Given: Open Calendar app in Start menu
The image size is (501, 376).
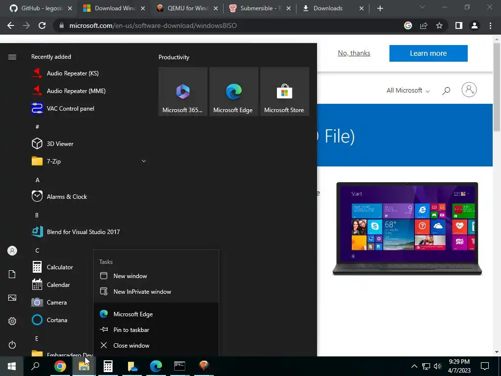Looking at the screenshot, I should click(58, 284).
